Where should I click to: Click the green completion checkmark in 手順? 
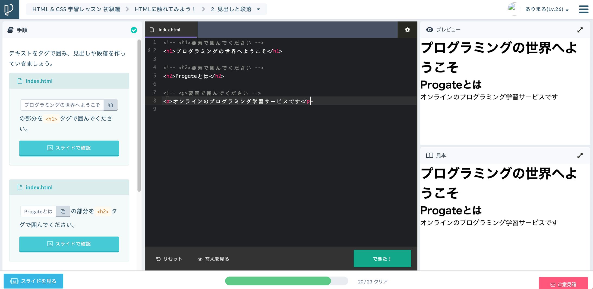134,30
